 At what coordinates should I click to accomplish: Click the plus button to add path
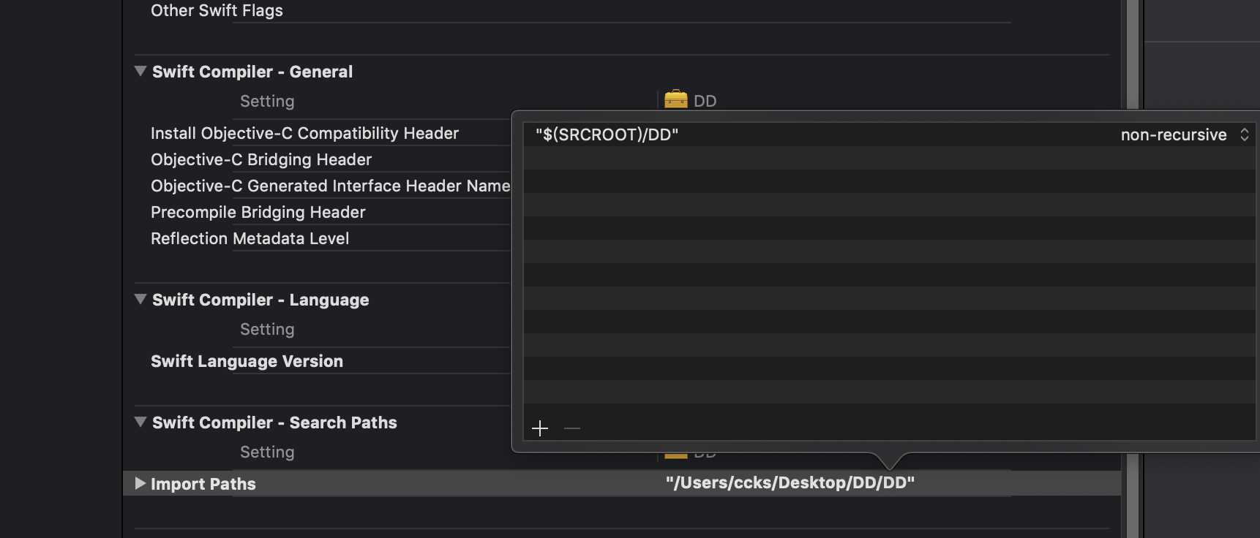point(540,428)
